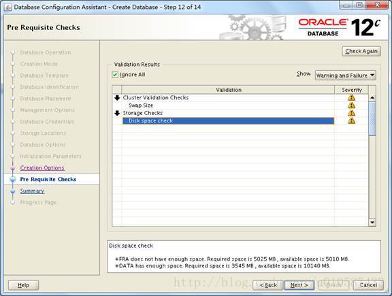
Task: Click Initialization Parameters step label
Action: tap(51, 157)
